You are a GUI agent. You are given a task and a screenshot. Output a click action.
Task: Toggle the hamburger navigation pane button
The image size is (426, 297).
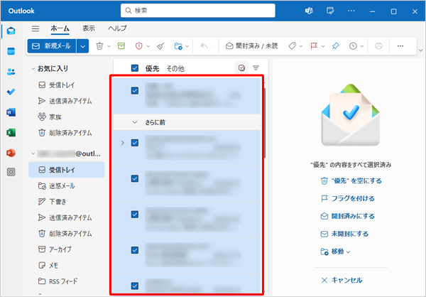35,28
